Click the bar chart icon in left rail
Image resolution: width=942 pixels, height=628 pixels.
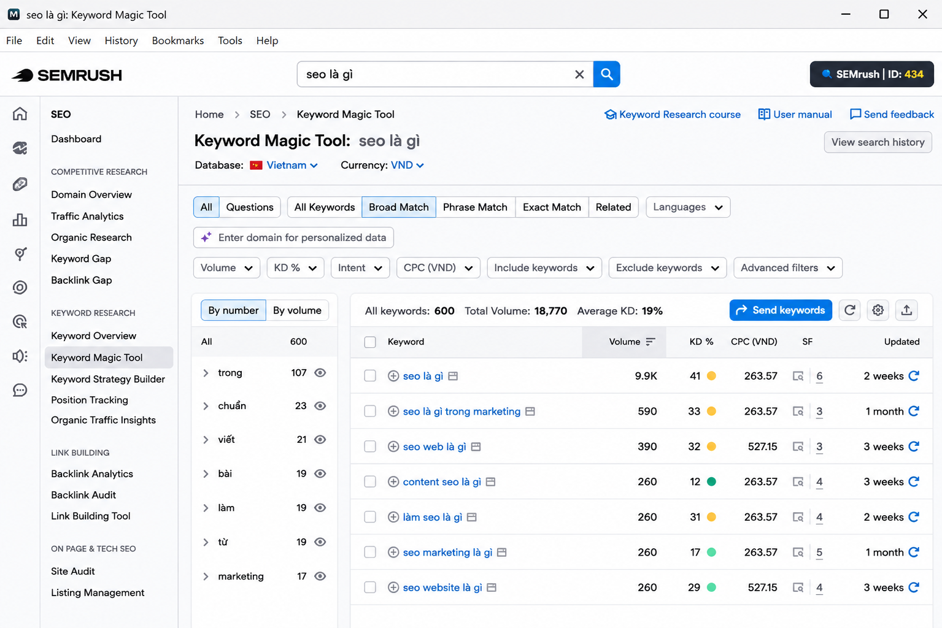coord(20,220)
